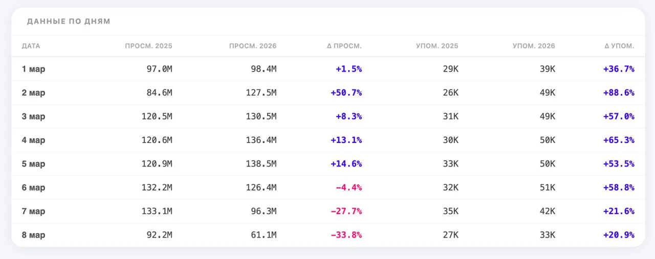
Task: Click the 8 мар date cell
Action: [33, 236]
